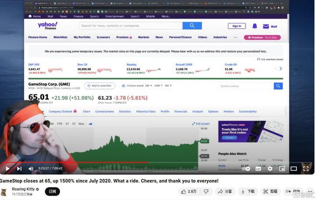Click the chart type icon beside Max
This screenshot has width=317, height=200.
[x=90, y=124]
